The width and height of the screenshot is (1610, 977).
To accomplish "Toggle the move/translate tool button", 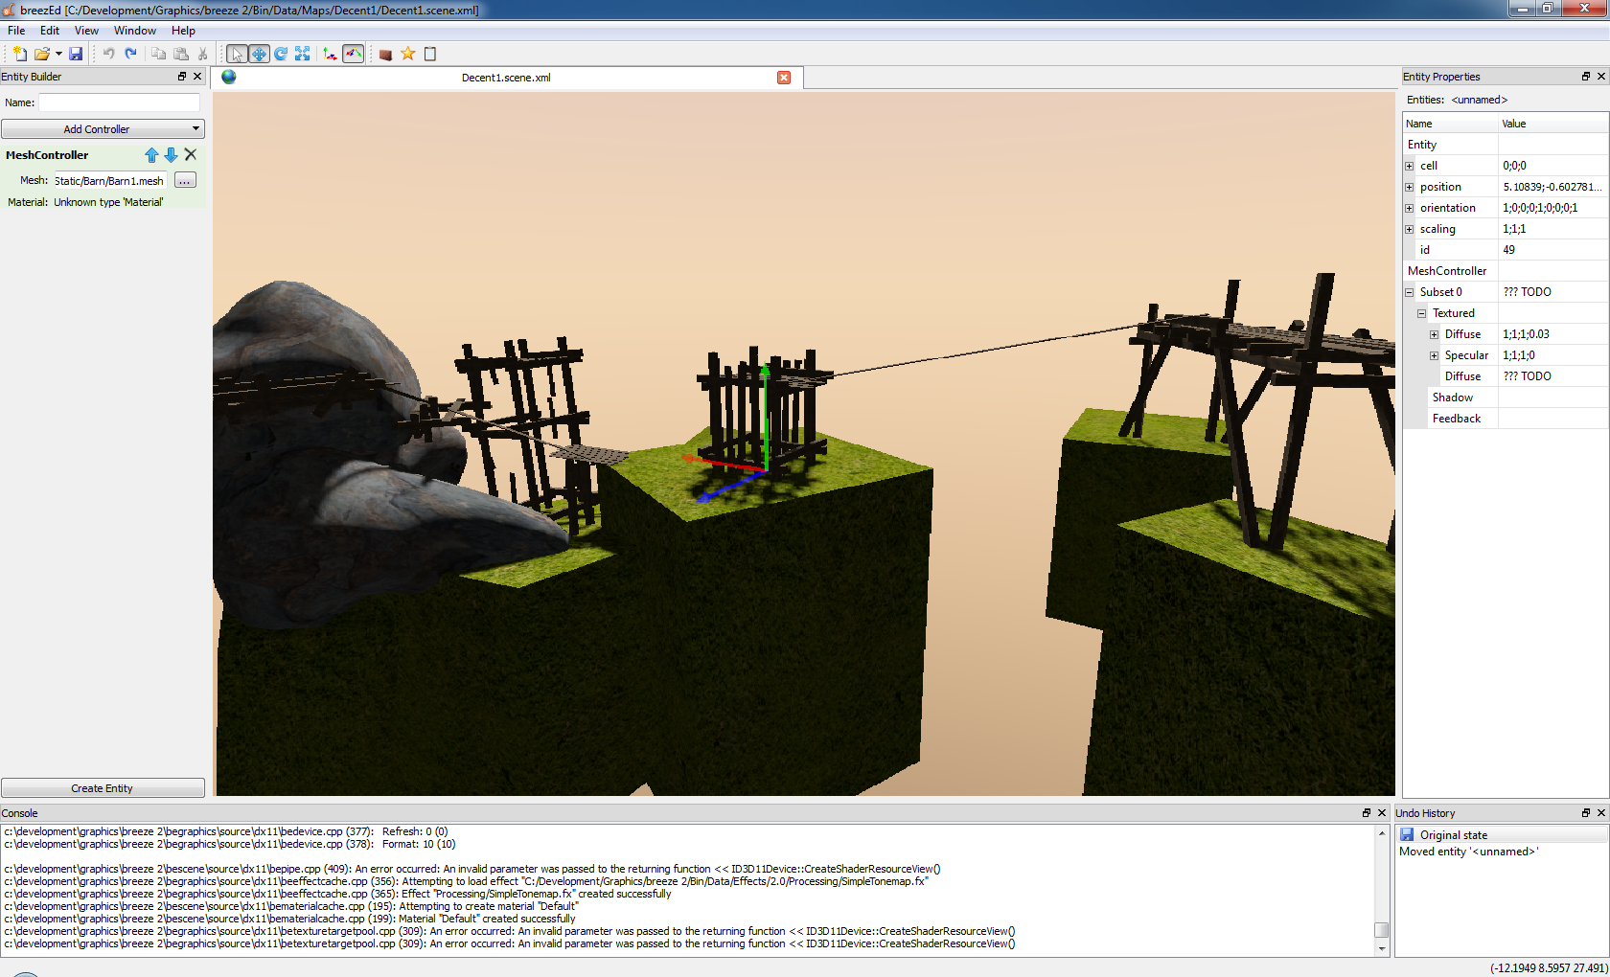I will tap(259, 54).
